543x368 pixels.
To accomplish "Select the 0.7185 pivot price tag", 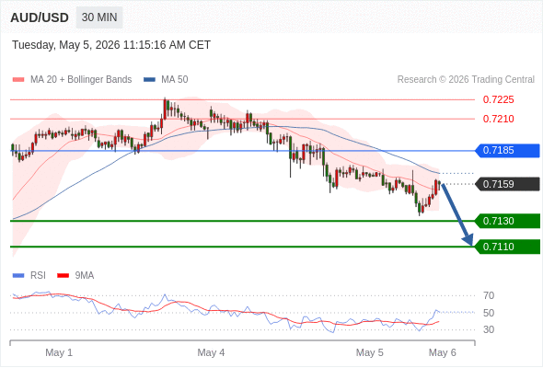I will pyautogui.click(x=507, y=151).
